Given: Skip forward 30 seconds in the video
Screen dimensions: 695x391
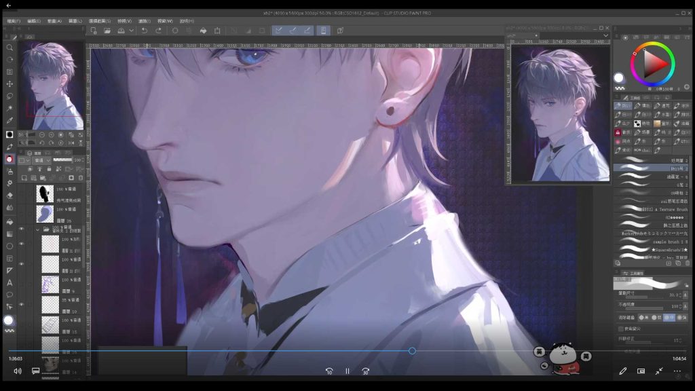Looking at the screenshot, I should coord(365,371).
